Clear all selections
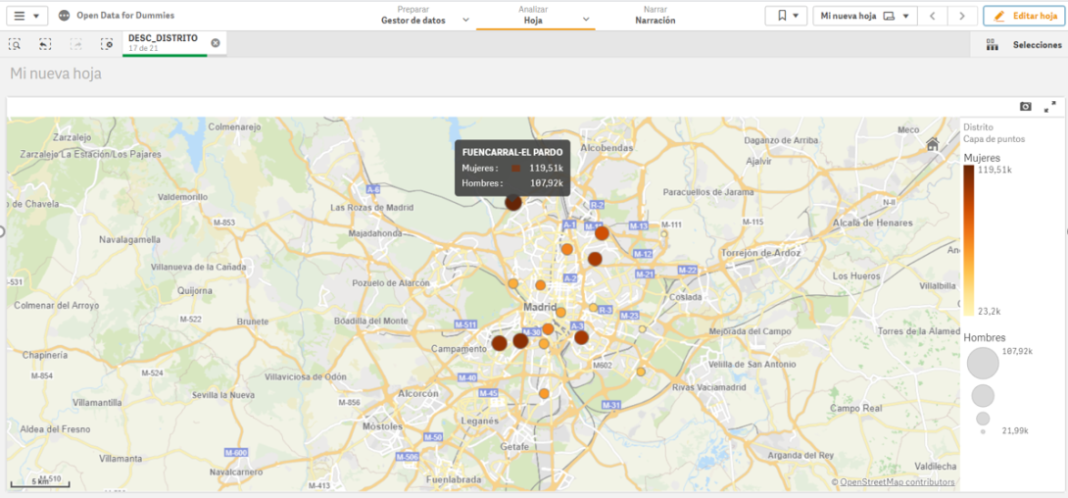 click(107, 44)
